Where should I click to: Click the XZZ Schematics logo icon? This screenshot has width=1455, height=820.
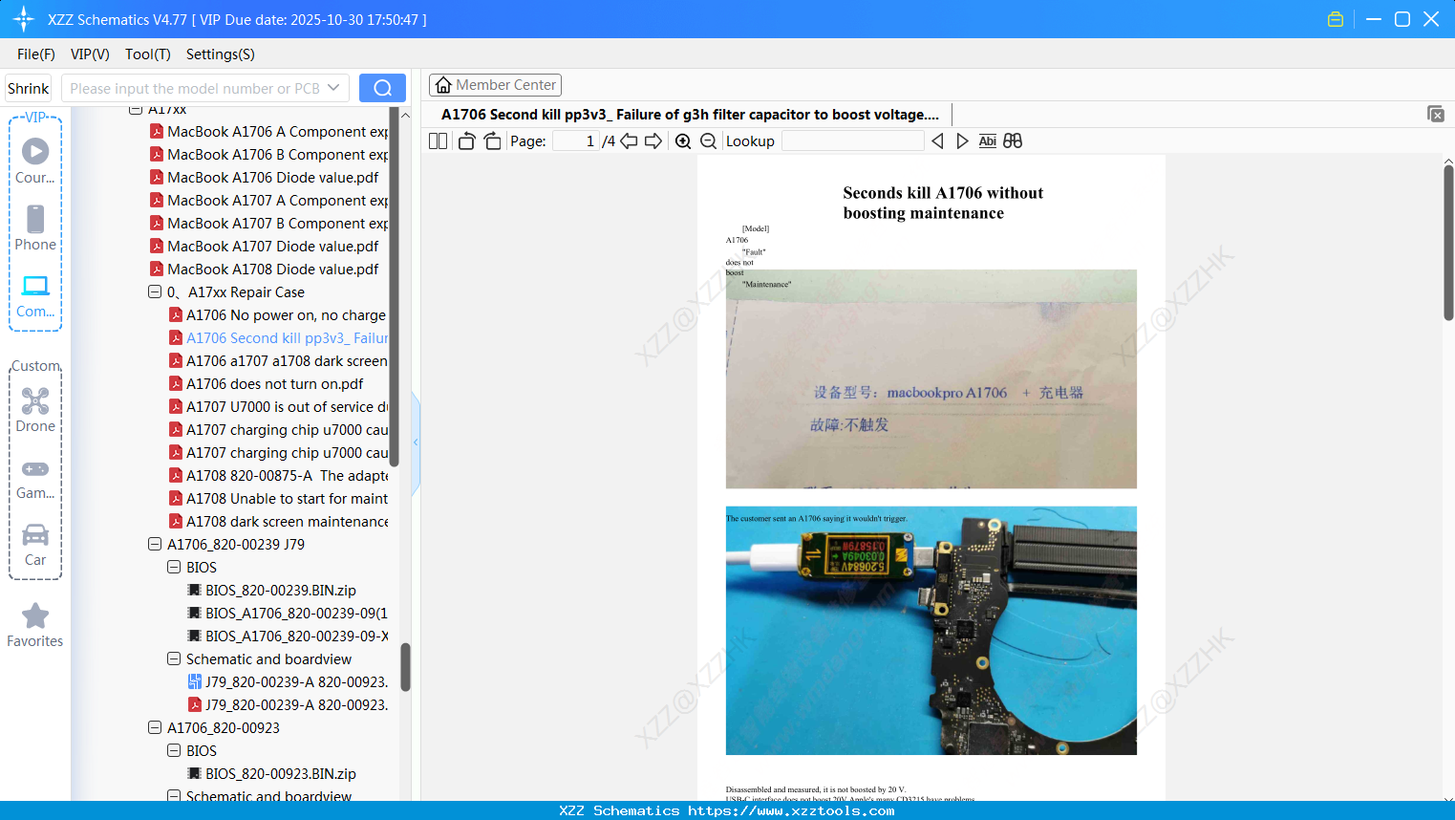[24, 19]
